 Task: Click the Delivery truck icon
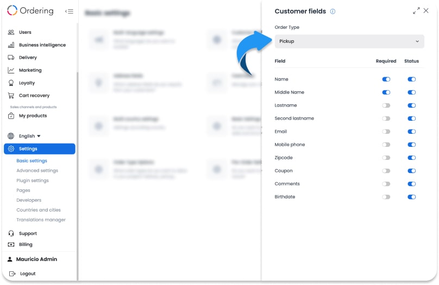[11, 58]
